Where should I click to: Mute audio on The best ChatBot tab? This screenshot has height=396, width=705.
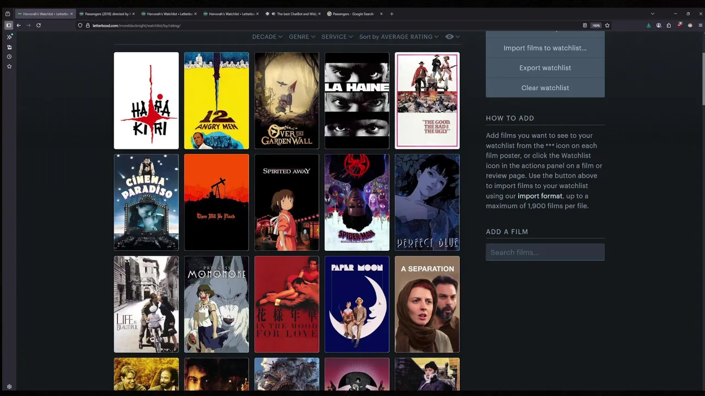(274, 14)
